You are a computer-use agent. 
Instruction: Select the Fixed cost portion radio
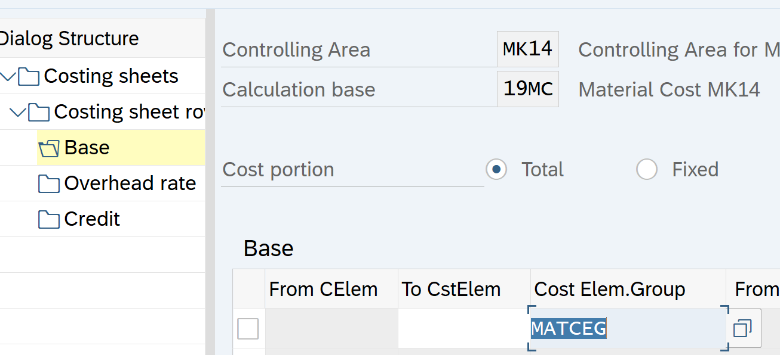click(x=647, y=170)
